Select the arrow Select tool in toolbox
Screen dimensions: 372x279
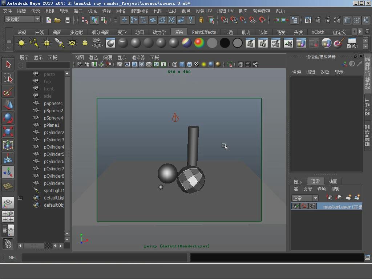point(8,65)
